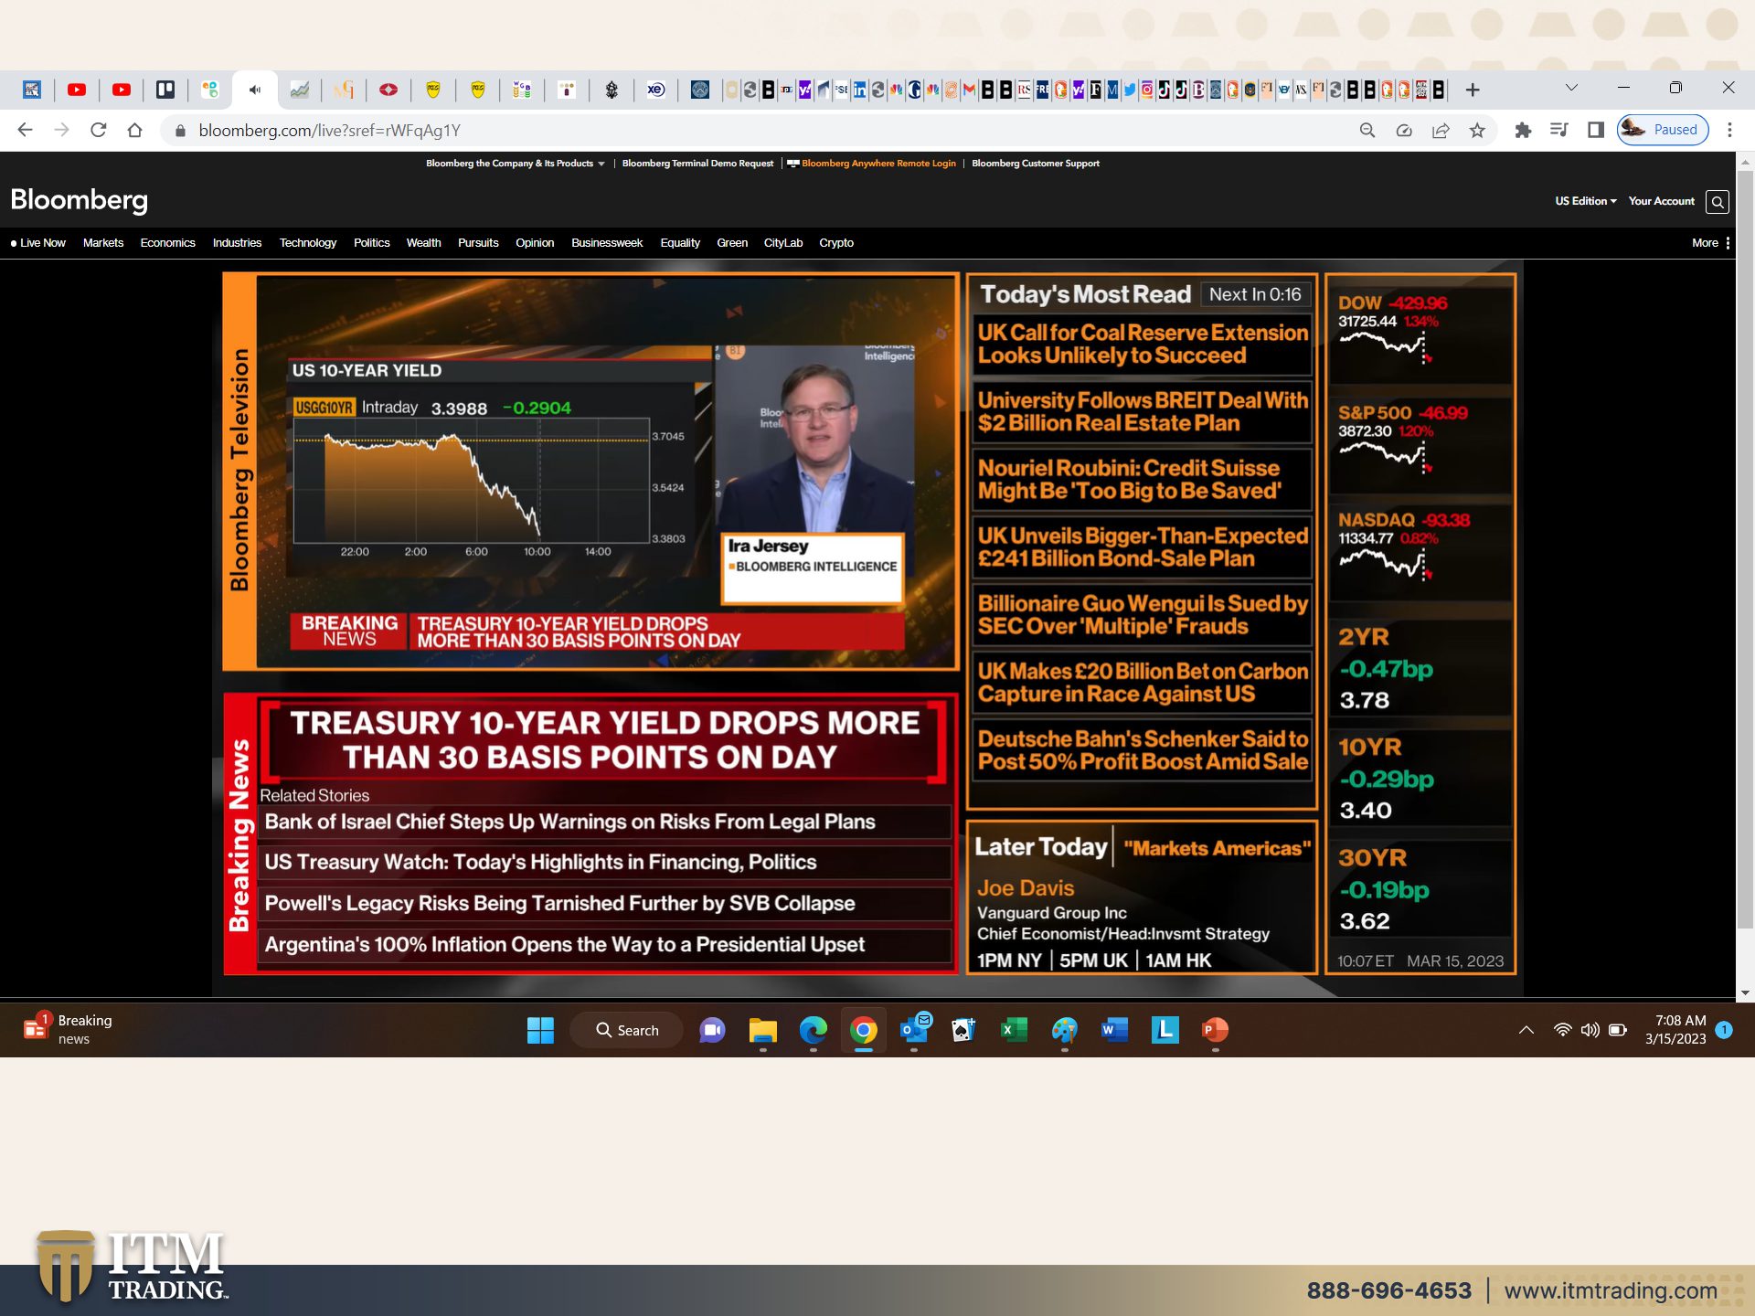The image size is (1755, 1316).
Task: Open a new browser tab
Action: (1473, 90)
